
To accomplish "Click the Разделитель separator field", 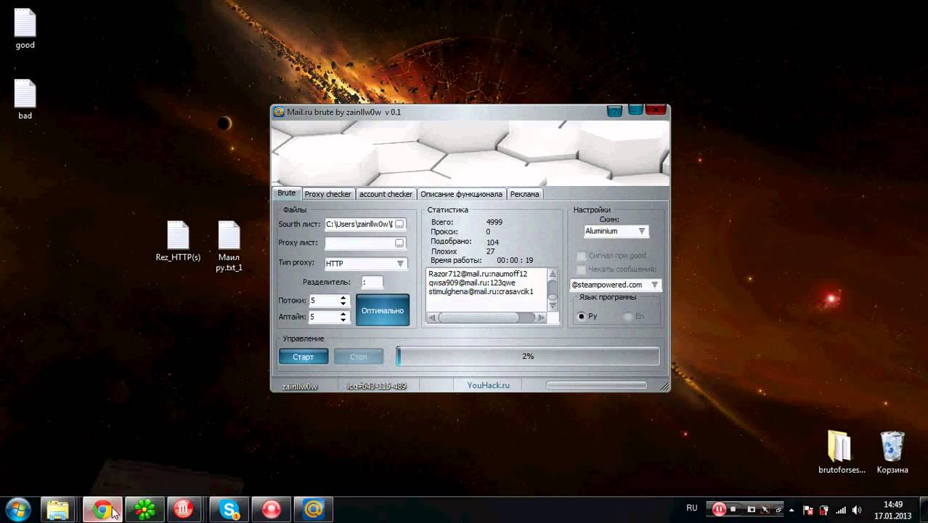I will click(x=373, y=282).
